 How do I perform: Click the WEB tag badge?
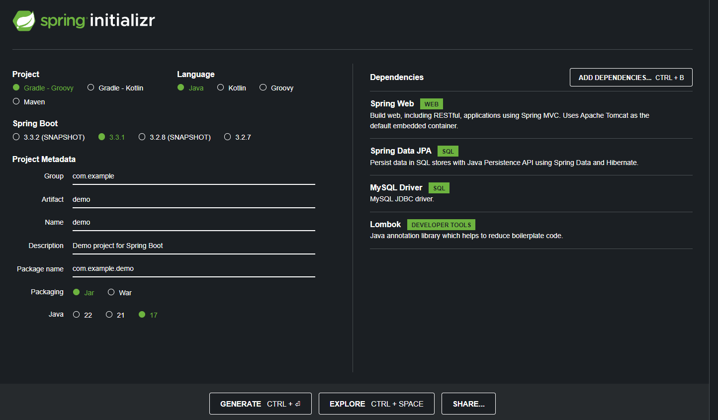432,104
